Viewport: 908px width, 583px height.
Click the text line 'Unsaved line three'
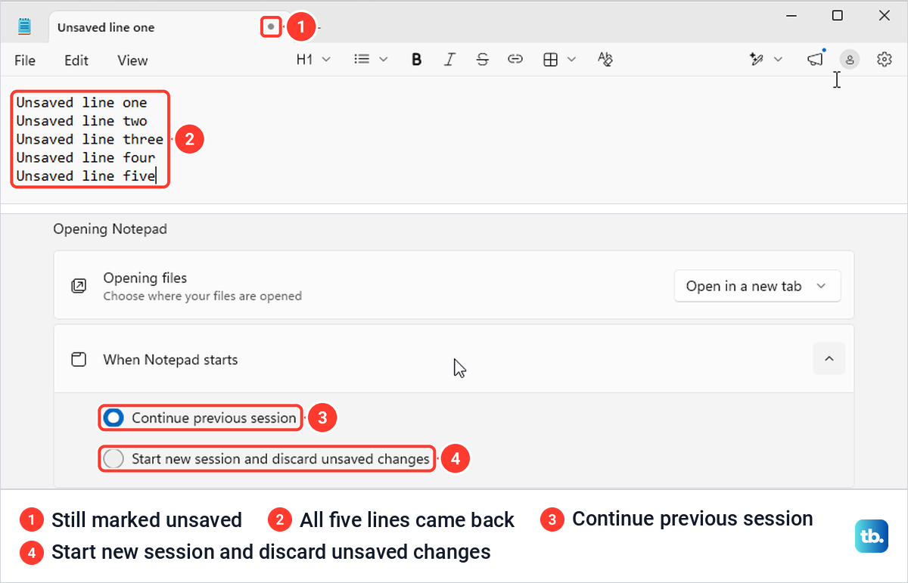pos(90,139)
